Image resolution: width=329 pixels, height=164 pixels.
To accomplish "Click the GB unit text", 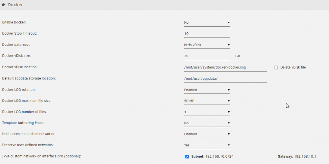I will [x=238, y=56].
